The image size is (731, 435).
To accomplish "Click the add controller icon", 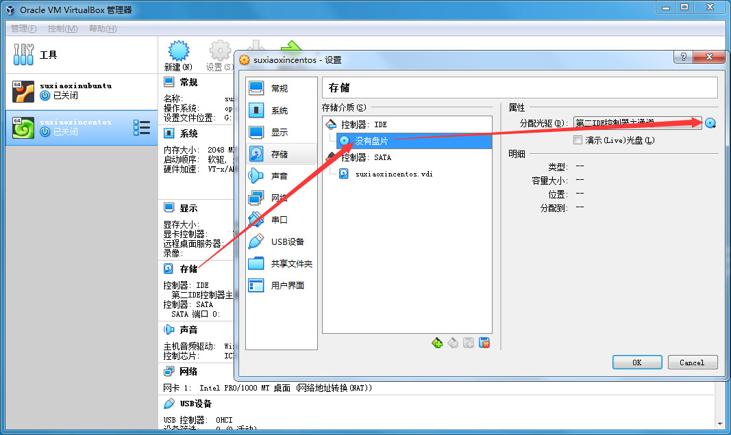I will (x=437, y=343).
